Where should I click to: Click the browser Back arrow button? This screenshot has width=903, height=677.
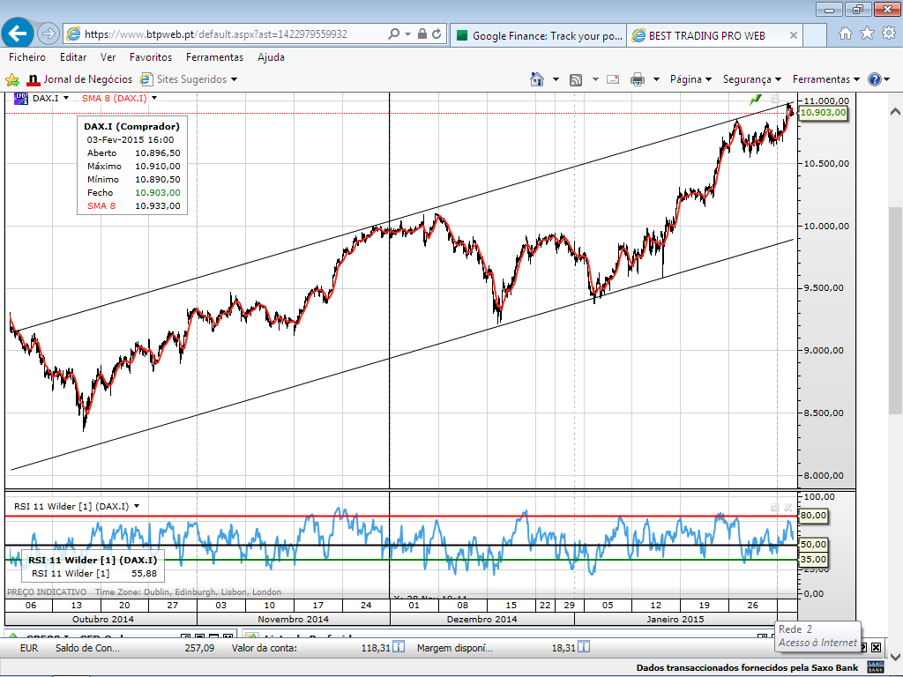18,34
